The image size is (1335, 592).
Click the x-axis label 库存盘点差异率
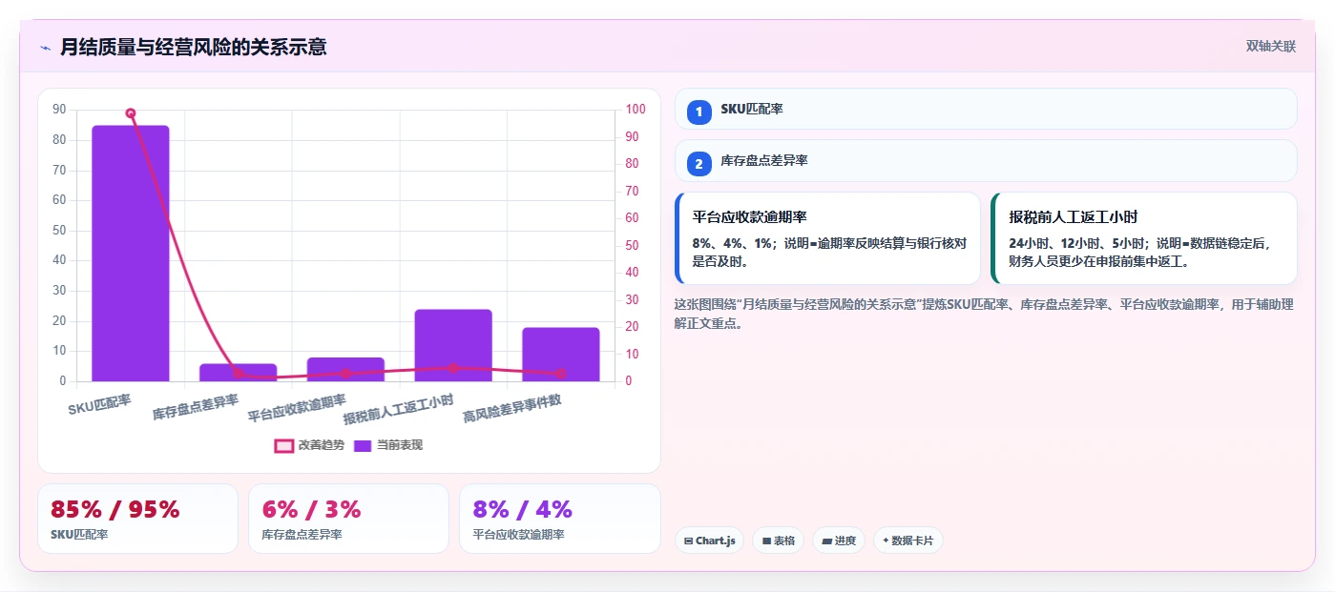pyautogui.click(x=196, y=408)
